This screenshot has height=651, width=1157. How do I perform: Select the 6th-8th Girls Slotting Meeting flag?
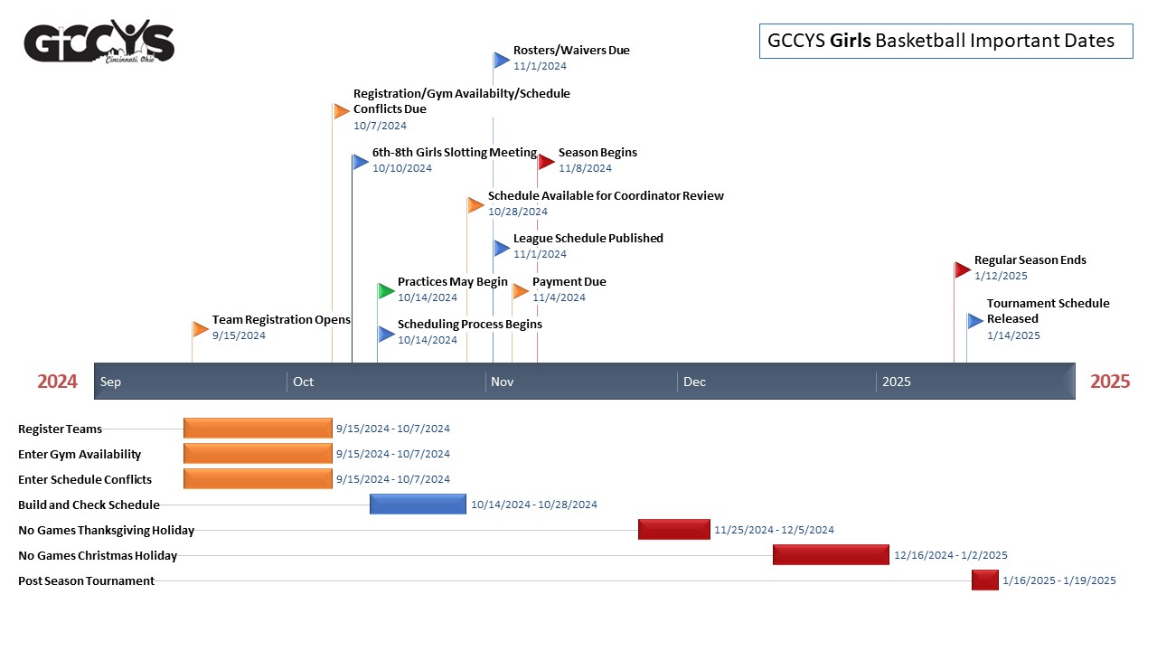coord(361,162)
